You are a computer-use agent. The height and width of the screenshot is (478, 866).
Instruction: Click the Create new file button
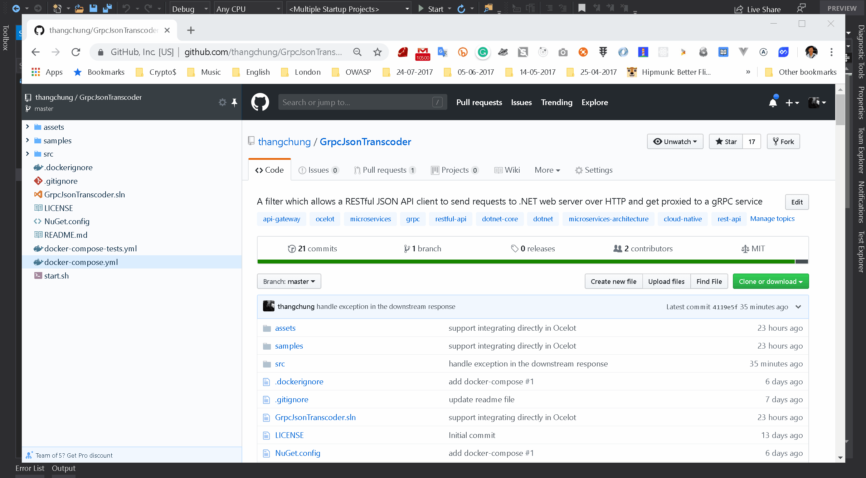[613, 281]
